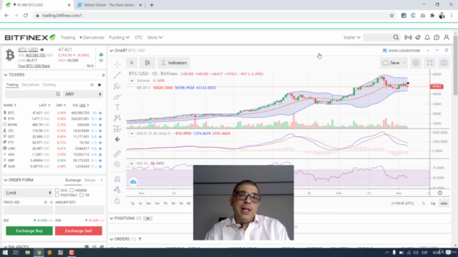Switch order form to Margin tab
Image resolution: width=458 pixels, height=257 pixels.
coord(90,180)
